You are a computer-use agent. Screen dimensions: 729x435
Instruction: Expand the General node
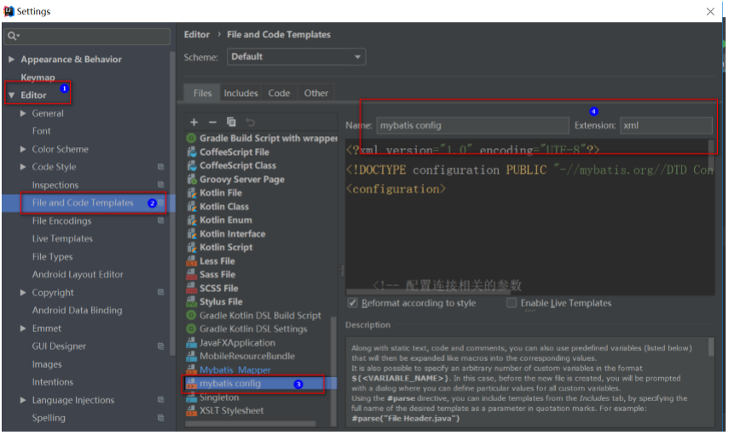coord(23,113)
